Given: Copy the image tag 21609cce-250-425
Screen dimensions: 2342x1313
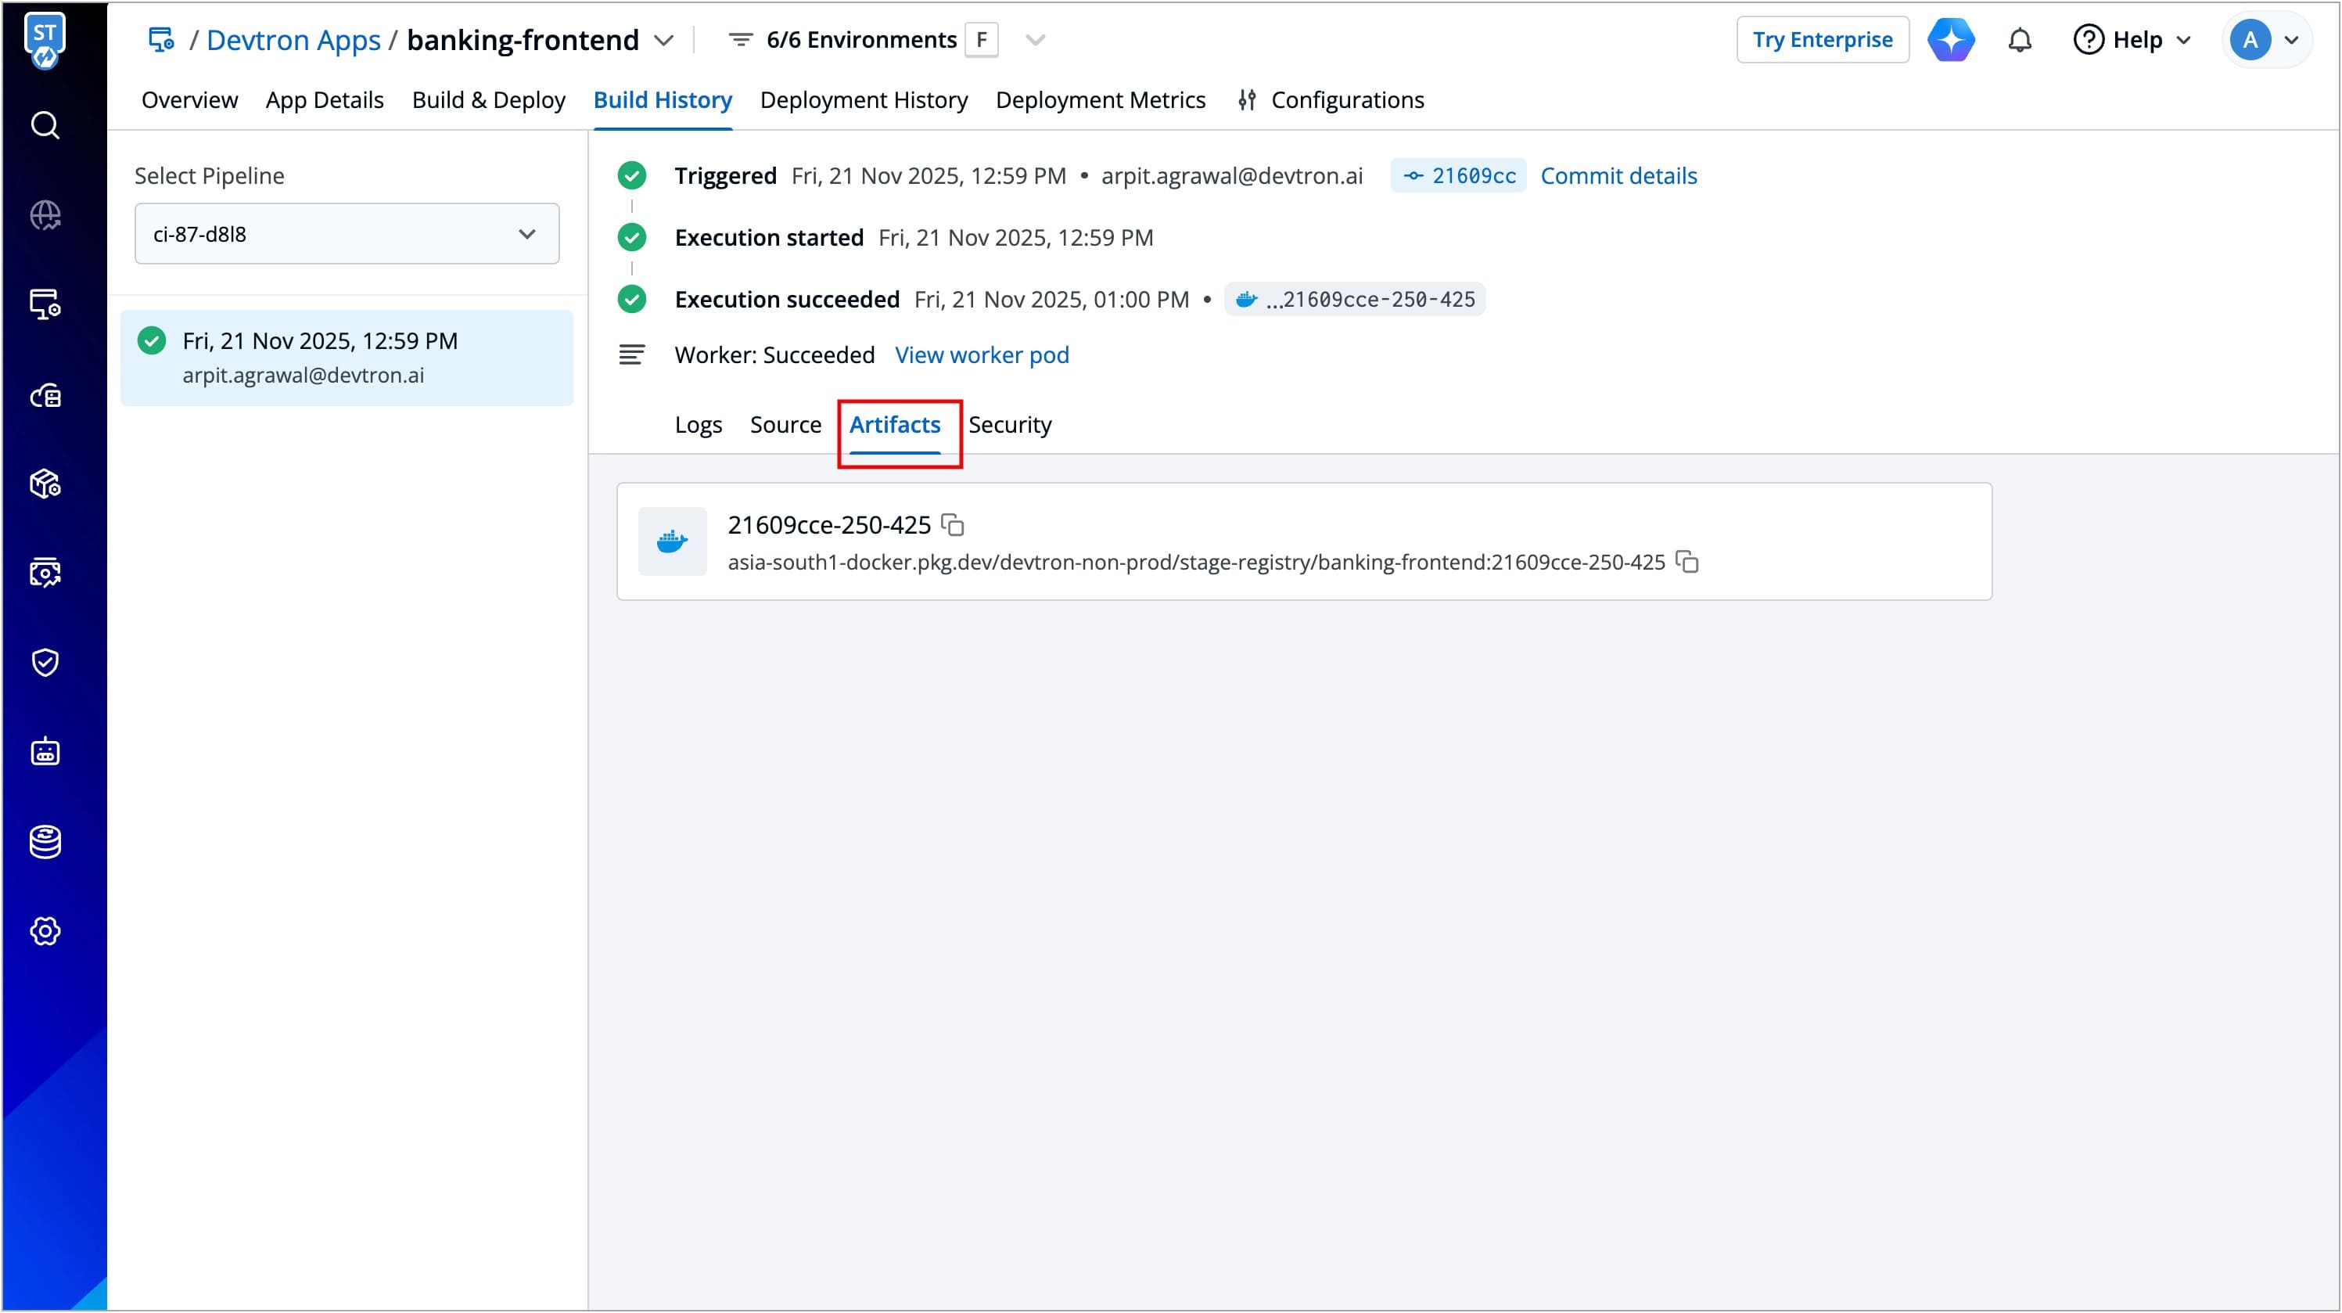Looking at the screenshot, I should coord(953,525).
